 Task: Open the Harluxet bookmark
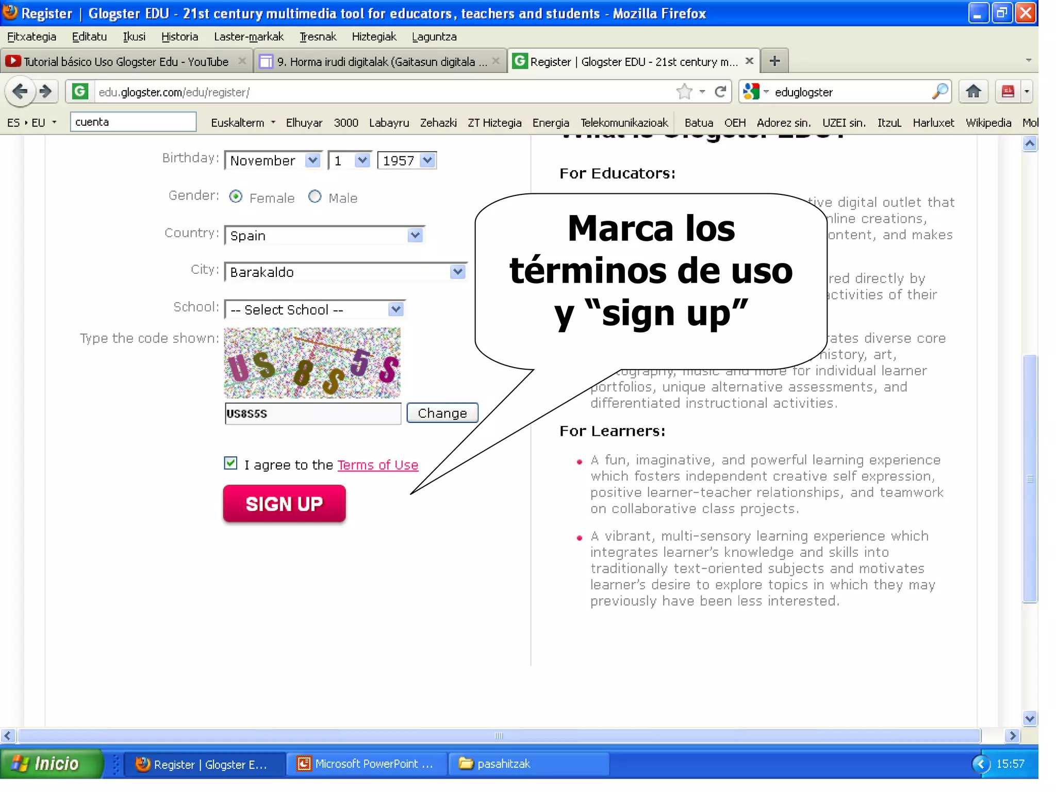click(x=933, y=122)
